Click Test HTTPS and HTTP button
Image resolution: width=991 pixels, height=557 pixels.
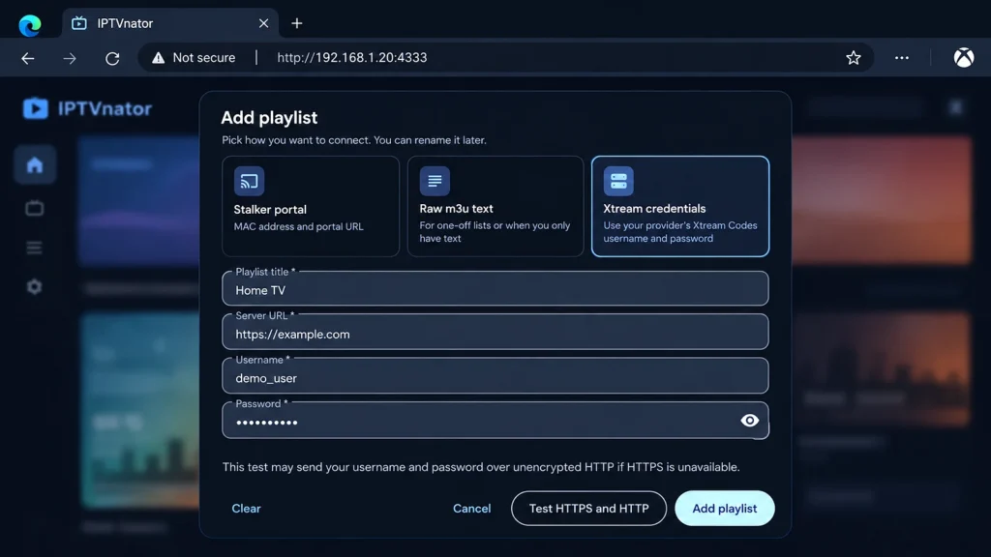click(588, 509)
